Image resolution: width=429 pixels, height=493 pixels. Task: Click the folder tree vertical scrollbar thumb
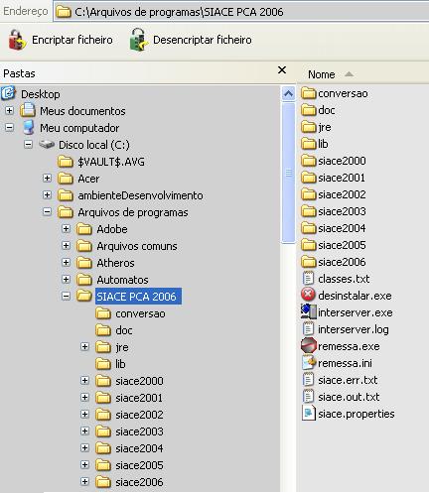289,173
